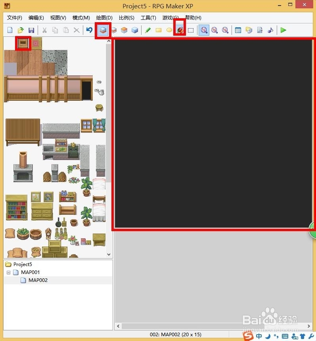The image size is (316, 341).
Task: Open the 比例(S) menu
Action: pos(126,17)
